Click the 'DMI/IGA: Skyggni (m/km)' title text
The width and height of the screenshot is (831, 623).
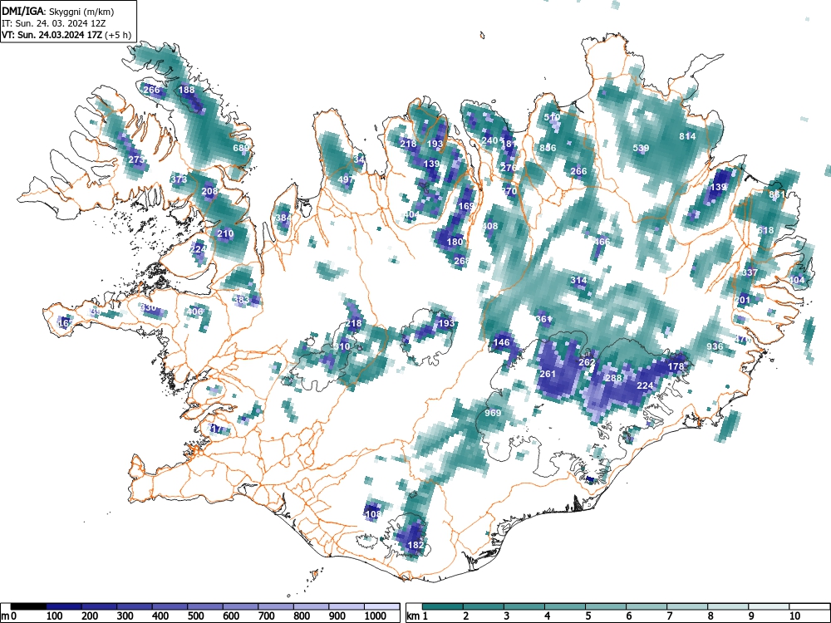[58, 11]
